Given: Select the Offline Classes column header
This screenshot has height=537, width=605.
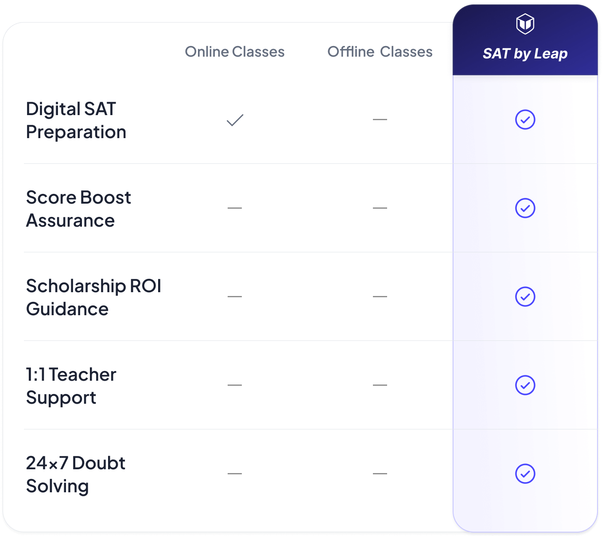Looking at the screenshot, I should click(380, 52).
